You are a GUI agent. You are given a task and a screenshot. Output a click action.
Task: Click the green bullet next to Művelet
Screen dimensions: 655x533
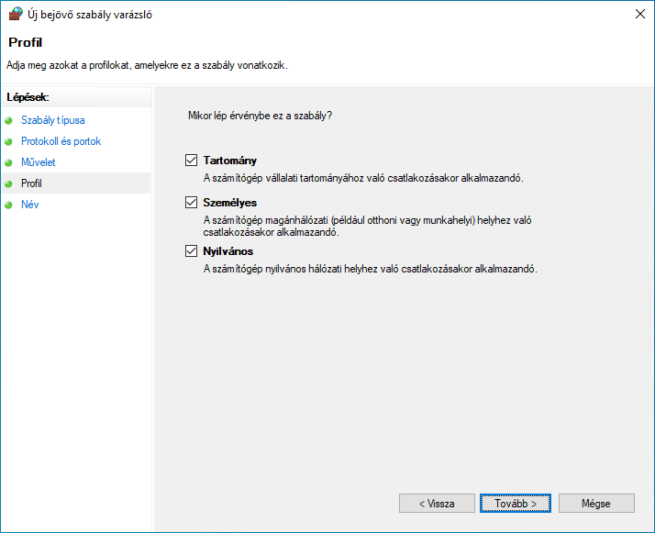(x=9, y=162)
